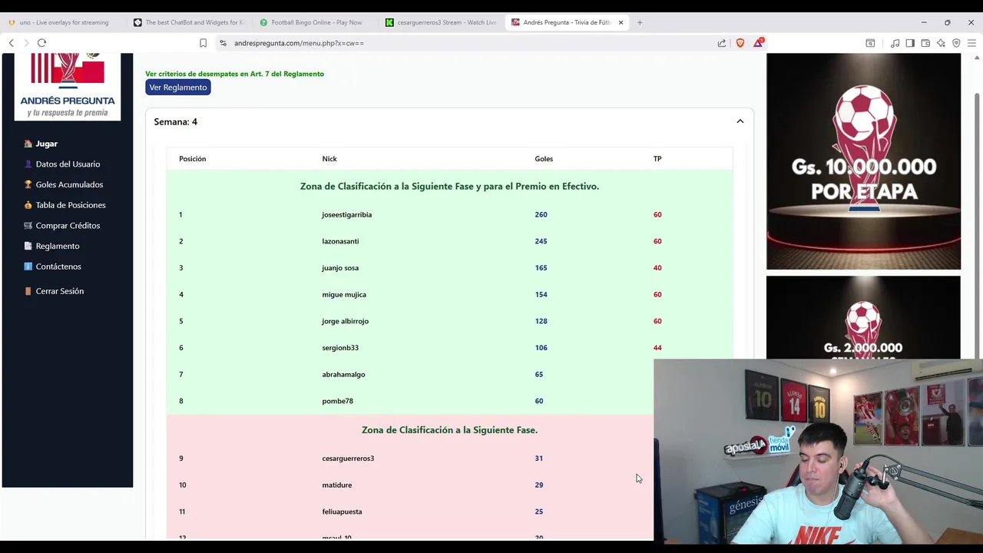Share this page via the share icon

point(722,43)
